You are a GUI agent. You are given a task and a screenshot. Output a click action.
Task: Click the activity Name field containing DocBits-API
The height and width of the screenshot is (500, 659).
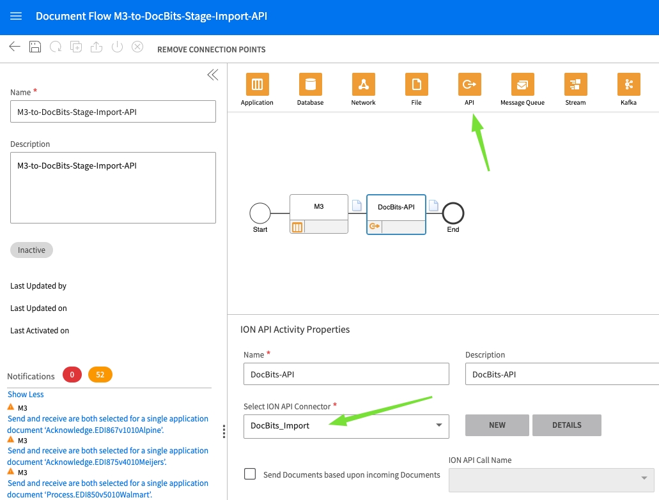pyautogui.click(x=346, y=374)
